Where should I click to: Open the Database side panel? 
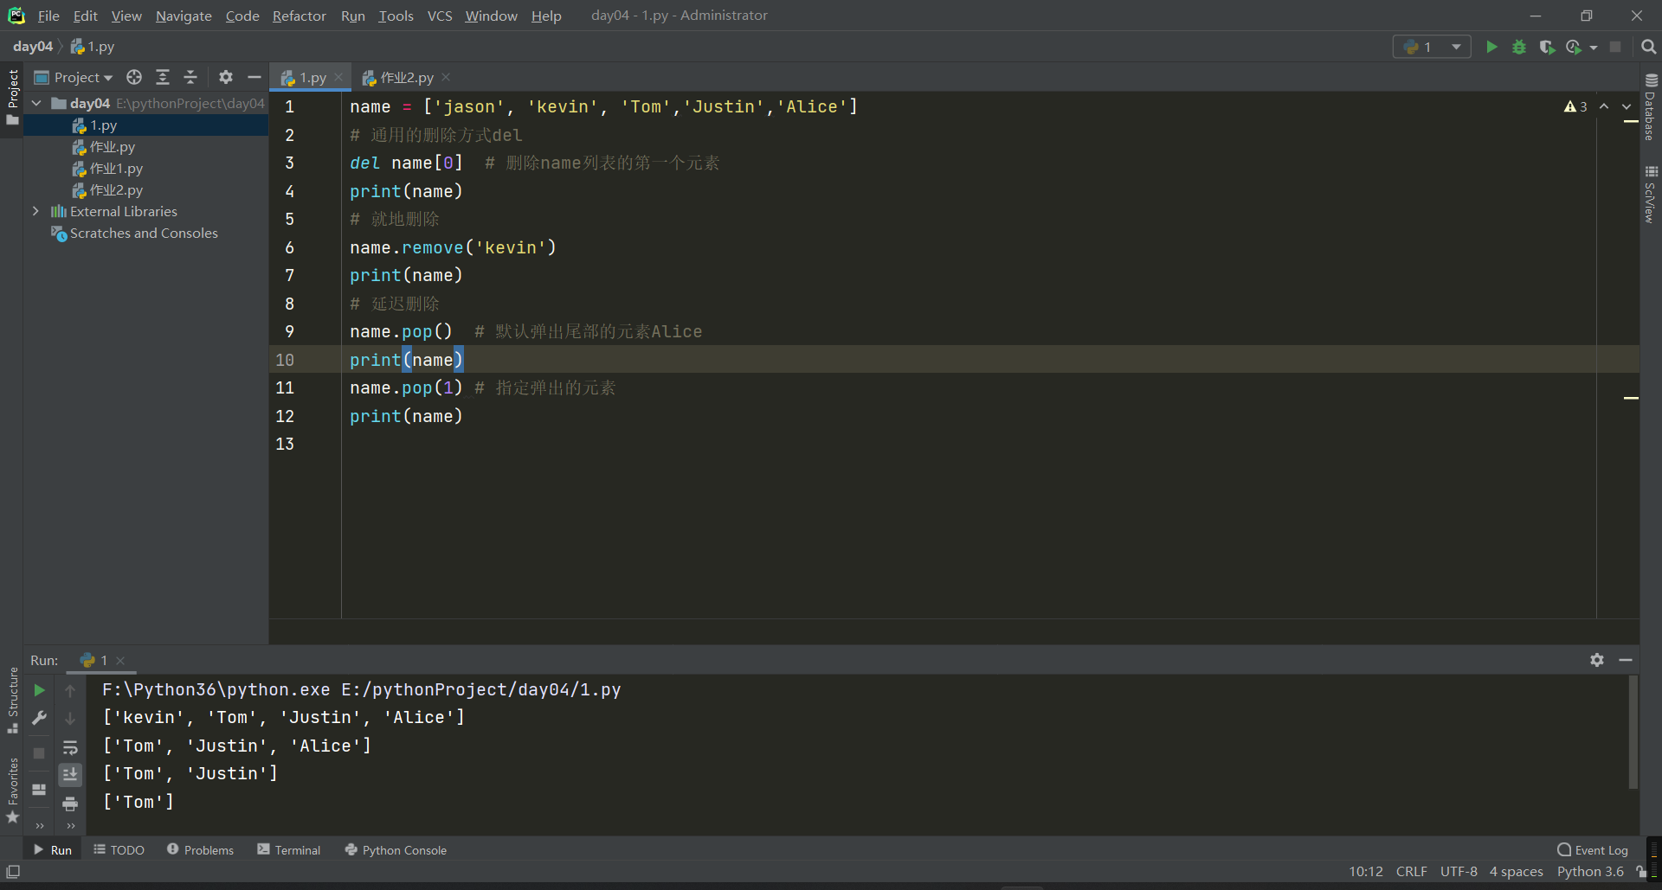(1651, 107)
